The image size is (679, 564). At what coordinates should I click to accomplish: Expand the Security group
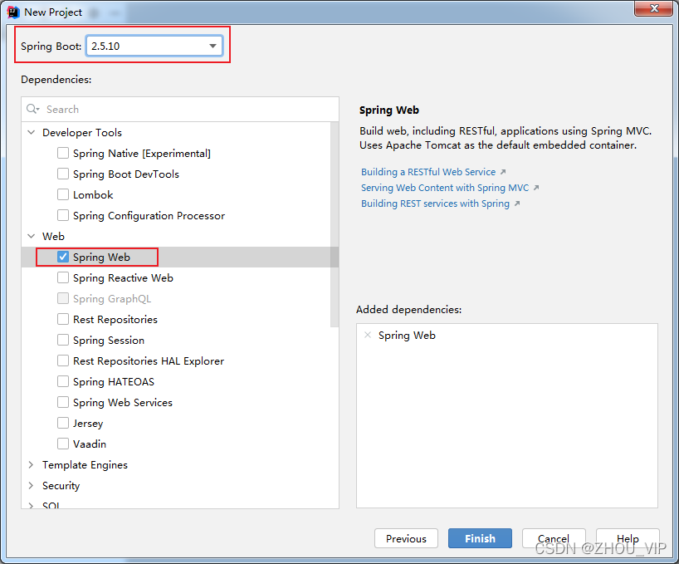click(x=32, y=486)
